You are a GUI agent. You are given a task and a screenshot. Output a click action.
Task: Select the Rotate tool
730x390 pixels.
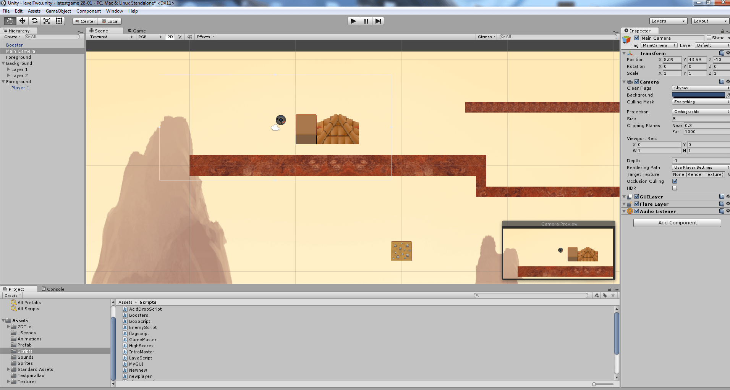pyautogui.click(x=34, y=21)
